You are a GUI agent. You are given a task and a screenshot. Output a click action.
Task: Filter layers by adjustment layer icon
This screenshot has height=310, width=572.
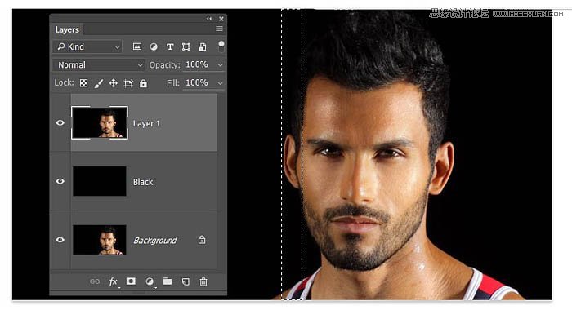coord(154,46)
